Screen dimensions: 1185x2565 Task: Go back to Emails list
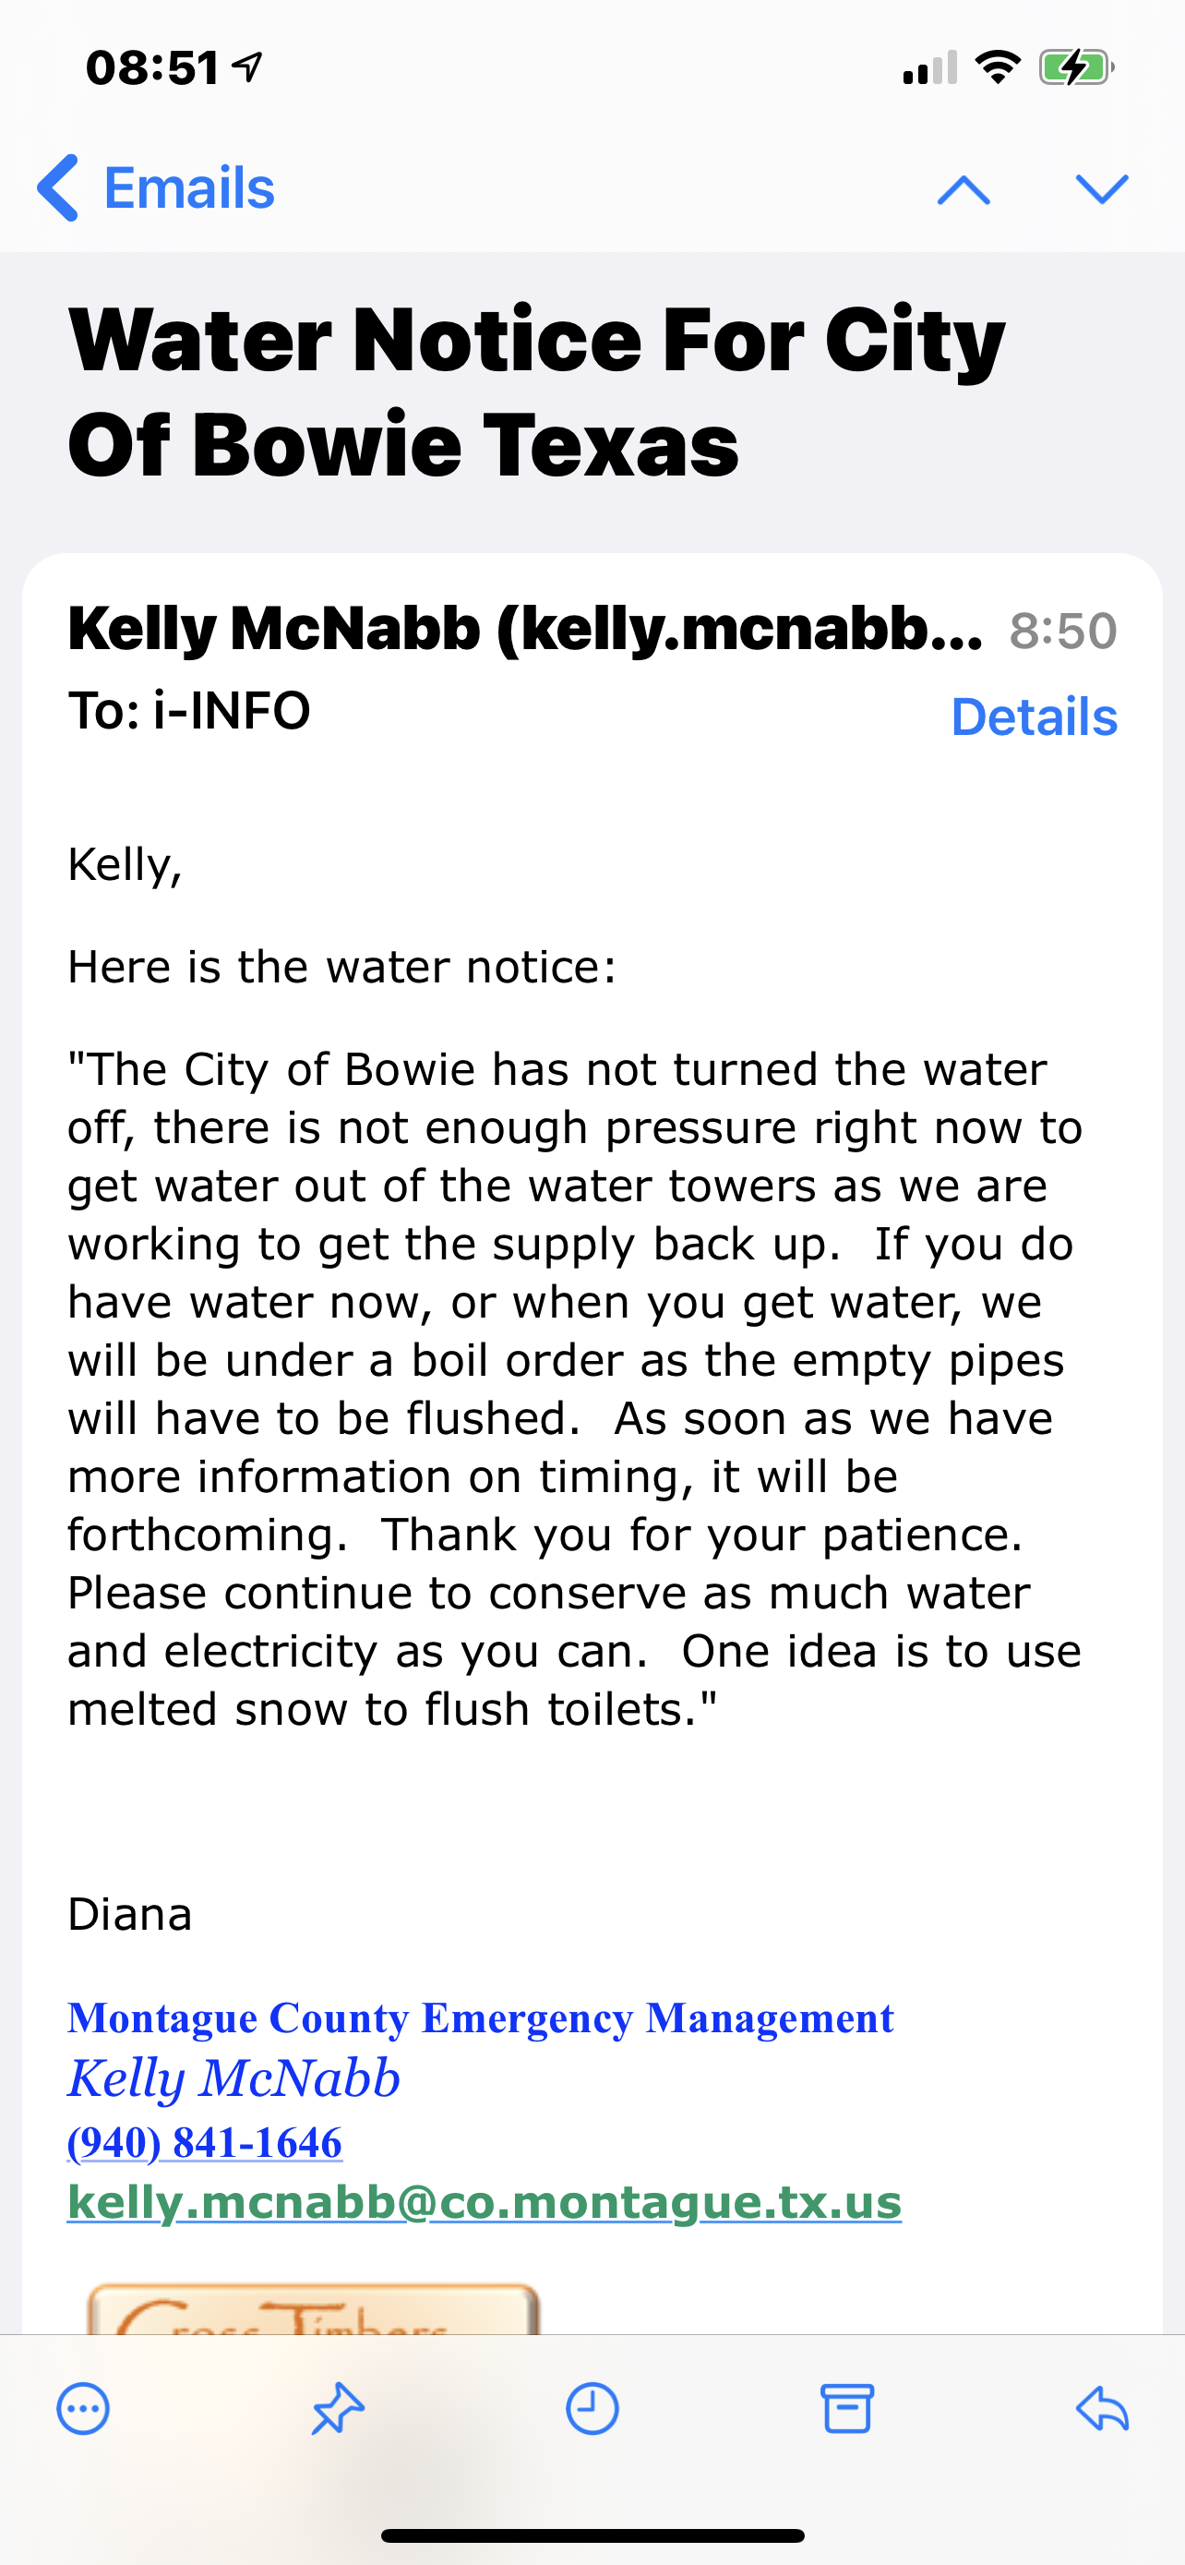click(x=155, y=188)
